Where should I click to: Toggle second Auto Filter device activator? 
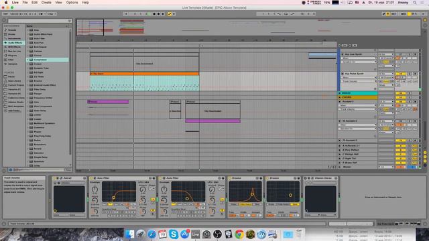coord(161,178)
